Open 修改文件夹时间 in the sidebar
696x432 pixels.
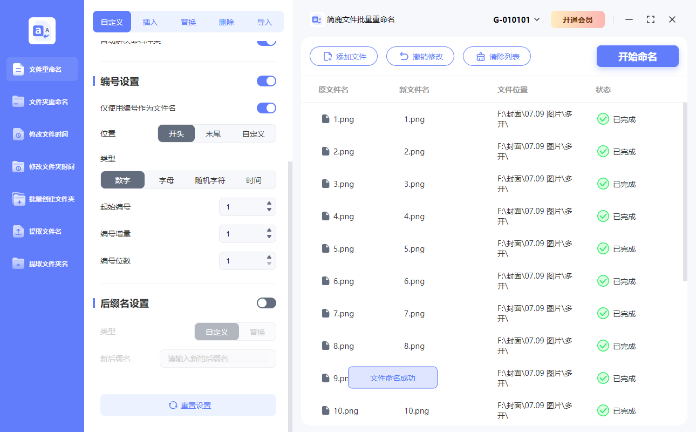point(42,166)
